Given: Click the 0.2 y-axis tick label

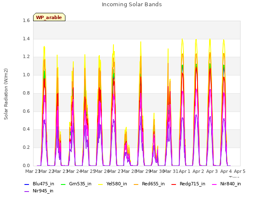Looking at the screenshot, I should coord(26,148).
